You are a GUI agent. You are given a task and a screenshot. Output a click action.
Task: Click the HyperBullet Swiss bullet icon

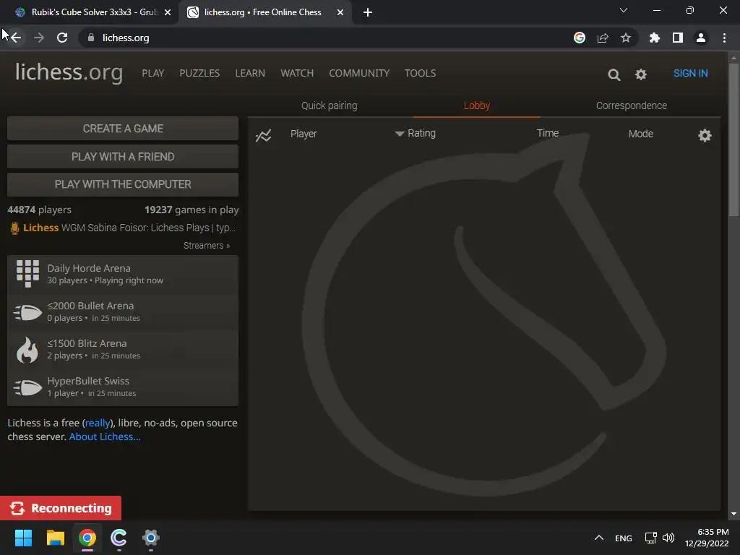[x=27, y=387]
